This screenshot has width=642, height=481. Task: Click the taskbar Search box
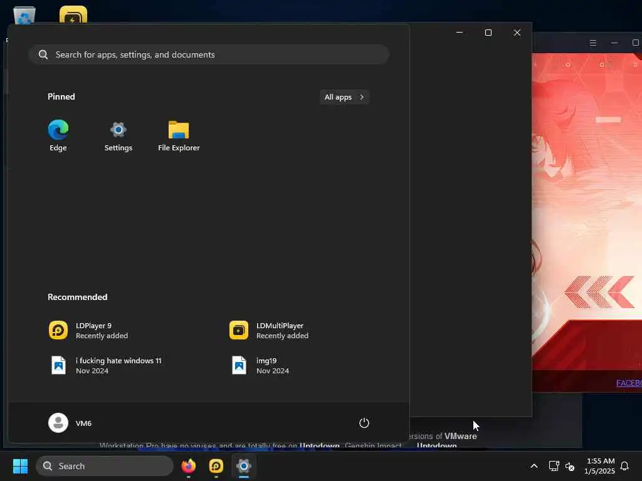click(x=105, y=466)
